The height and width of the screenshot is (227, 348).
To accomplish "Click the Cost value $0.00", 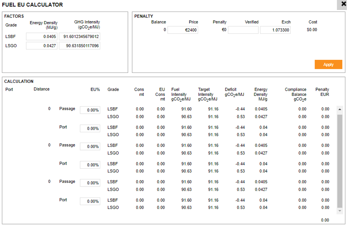I will 312,30.
